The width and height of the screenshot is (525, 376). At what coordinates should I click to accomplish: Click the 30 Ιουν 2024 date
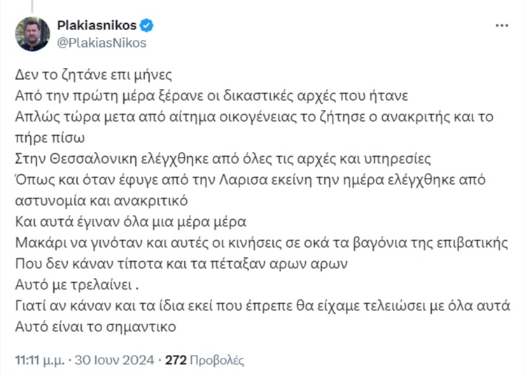click(x=114, y=360)
